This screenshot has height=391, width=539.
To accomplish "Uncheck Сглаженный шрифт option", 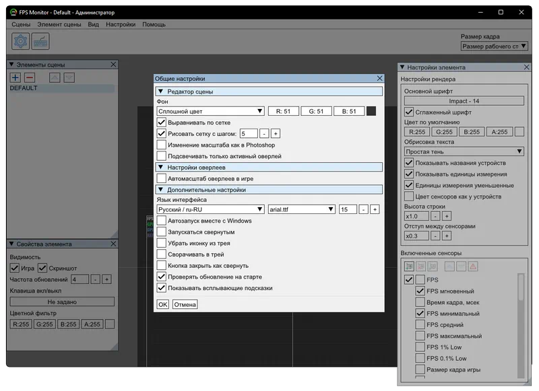I will [409, 112].
